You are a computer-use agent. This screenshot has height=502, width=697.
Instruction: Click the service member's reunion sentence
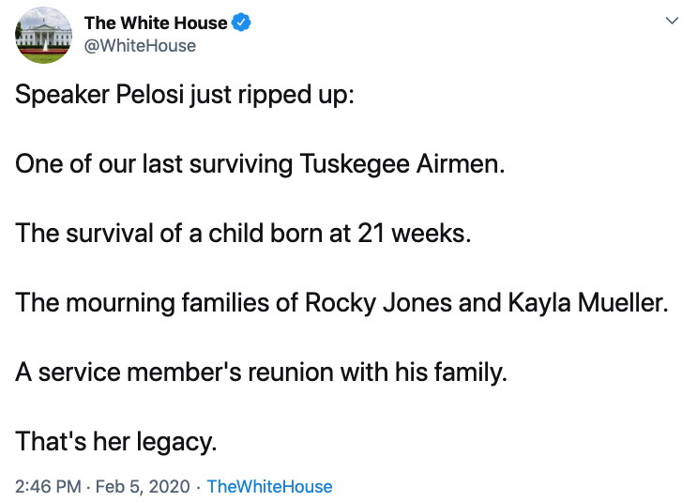click(x=261, y=372)
